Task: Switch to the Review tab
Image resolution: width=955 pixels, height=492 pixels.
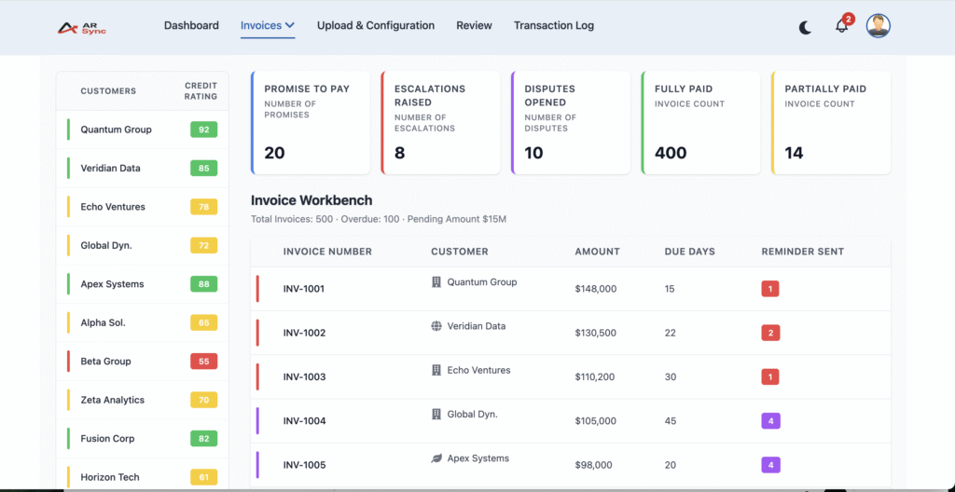Action: (474, 25)
